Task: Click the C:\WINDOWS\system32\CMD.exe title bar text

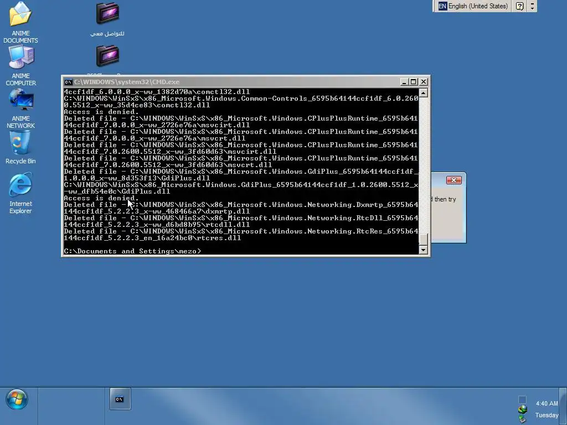Action: tap(127, 82)
